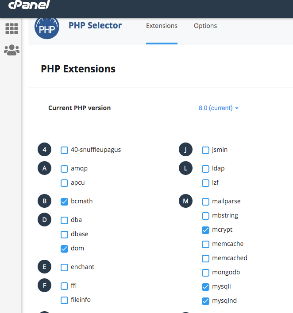
Task: Uncheck the mysqli extension
Action: click(x=205, y=287)
